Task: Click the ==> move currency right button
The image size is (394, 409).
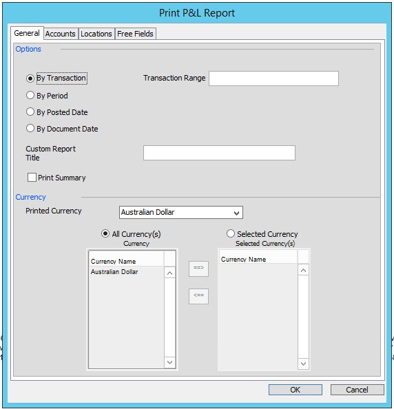Action: tap(198, 269)
